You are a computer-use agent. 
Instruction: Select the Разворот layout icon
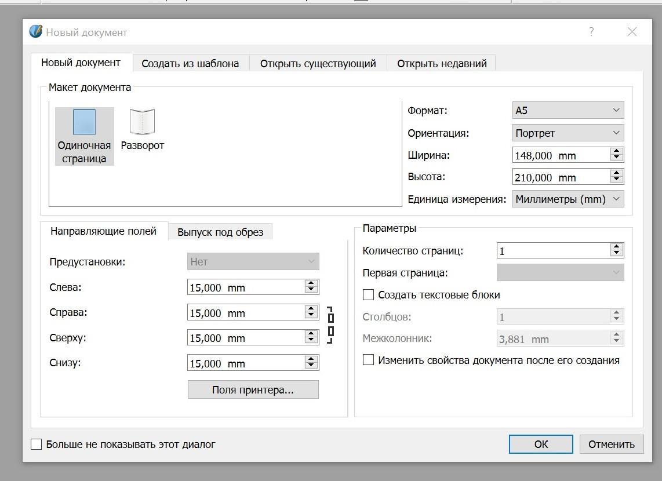click(x=142, y=122)
